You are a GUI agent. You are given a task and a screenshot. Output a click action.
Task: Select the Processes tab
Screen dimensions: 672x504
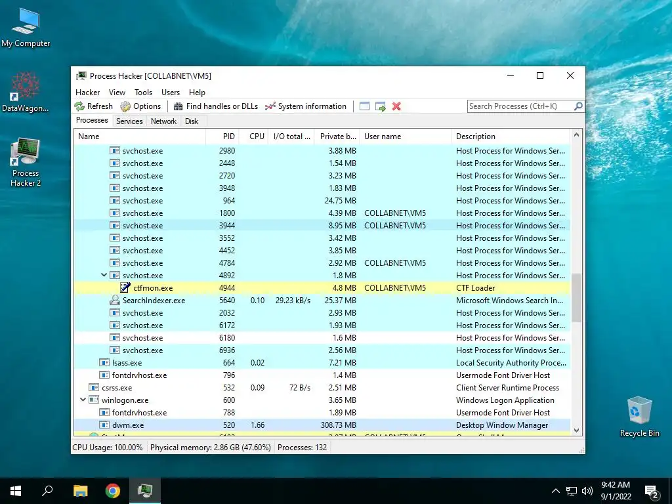(x=92, y=120)
